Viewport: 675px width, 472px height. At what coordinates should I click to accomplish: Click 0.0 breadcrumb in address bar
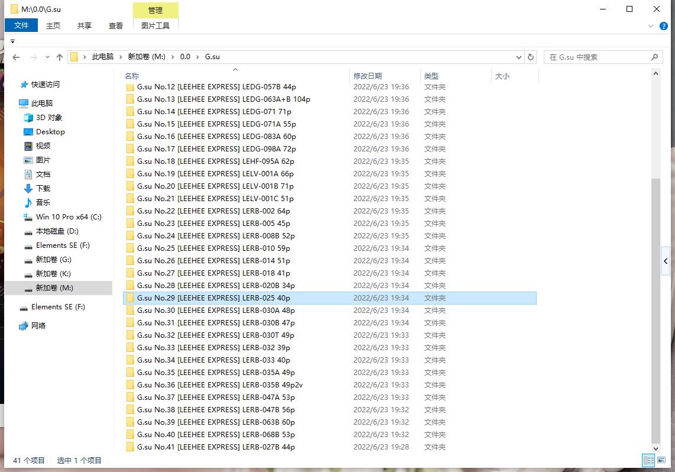pos(185,57)
